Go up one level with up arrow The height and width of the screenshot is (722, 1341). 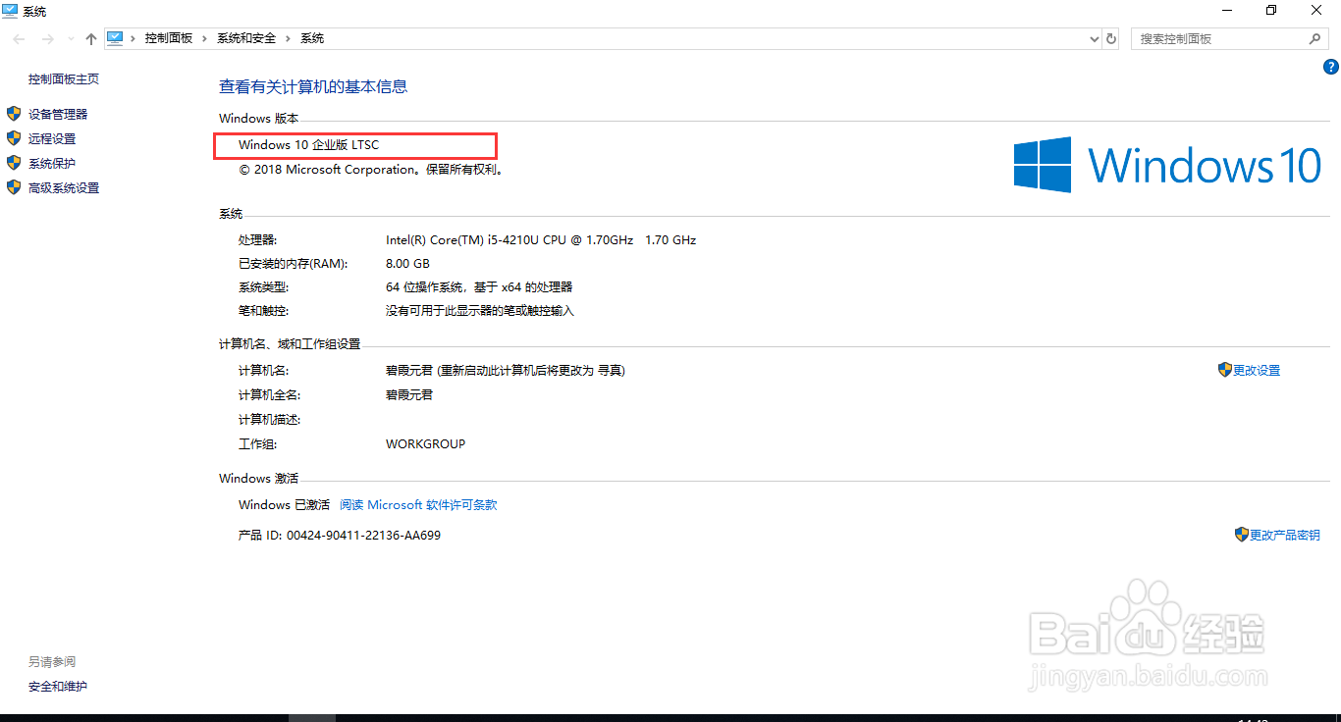(x=91, y=38)
